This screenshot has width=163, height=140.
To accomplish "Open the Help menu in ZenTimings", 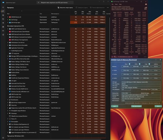I will (120, 4).
